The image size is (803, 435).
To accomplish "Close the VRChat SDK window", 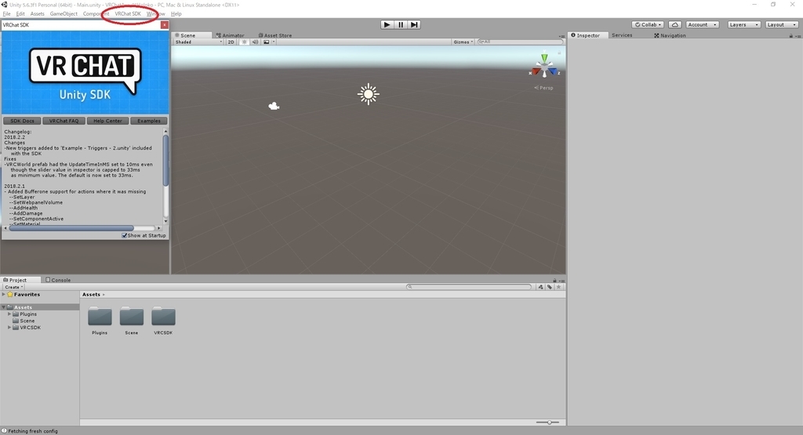I will [x=165, y=24].
